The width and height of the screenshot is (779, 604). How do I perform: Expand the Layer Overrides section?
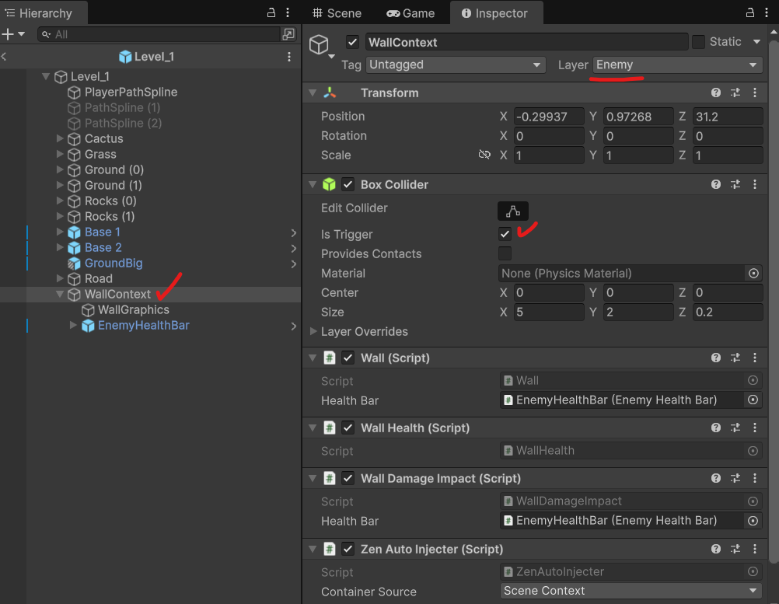pyautogui.click(x=314, y=331)
